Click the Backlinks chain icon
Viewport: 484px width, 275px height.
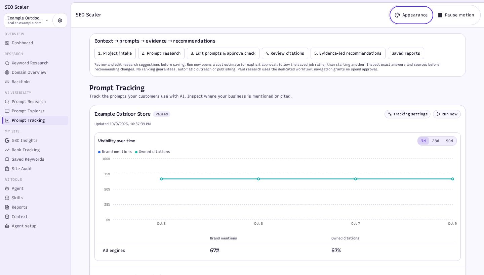7,82
